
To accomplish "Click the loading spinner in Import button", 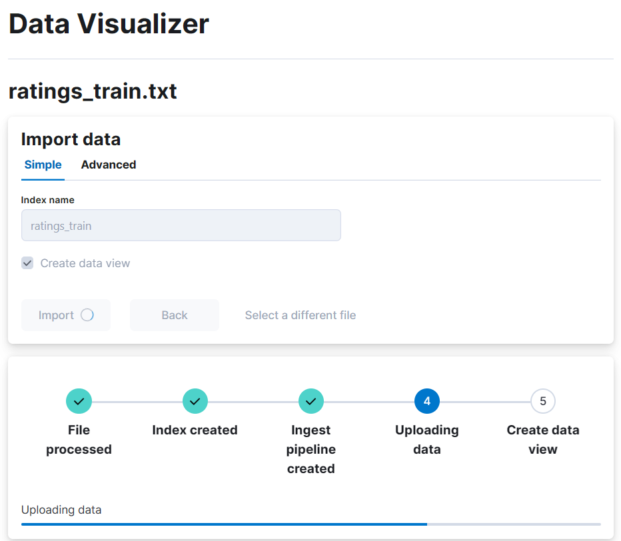I will pos(87,315).
